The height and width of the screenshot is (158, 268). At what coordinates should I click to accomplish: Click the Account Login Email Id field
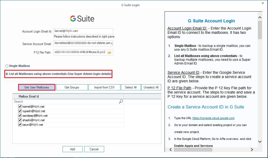click(x=83, y=31)
